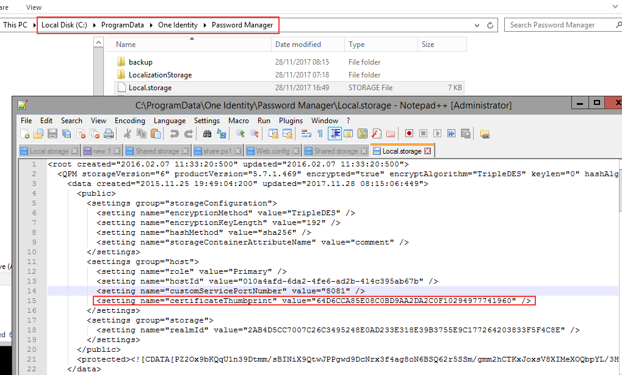Open the Document Map panel icon
The width and height of the screenshot is (622, 375).
click(x=363, y=134)
